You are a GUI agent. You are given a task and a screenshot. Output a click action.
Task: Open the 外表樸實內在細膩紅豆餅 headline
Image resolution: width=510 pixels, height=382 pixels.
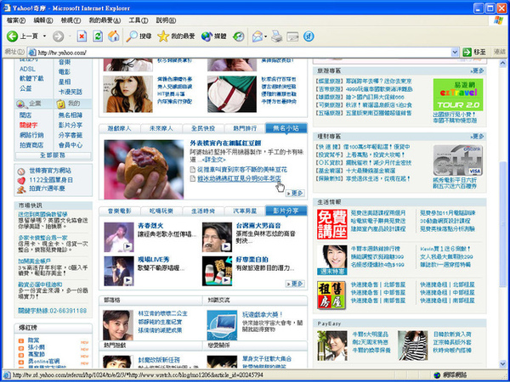pyautogui.click(x=225, y=143)
